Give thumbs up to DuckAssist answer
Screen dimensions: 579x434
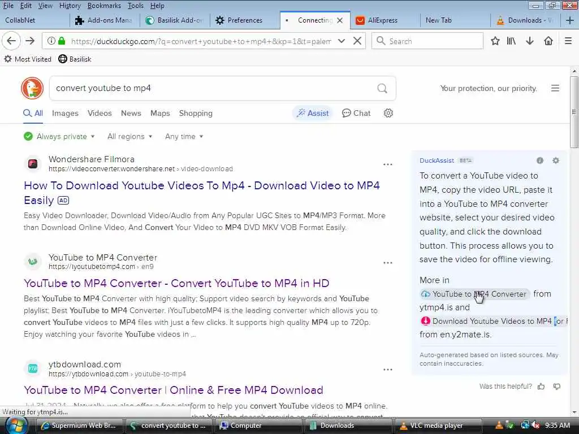[541, 387]
